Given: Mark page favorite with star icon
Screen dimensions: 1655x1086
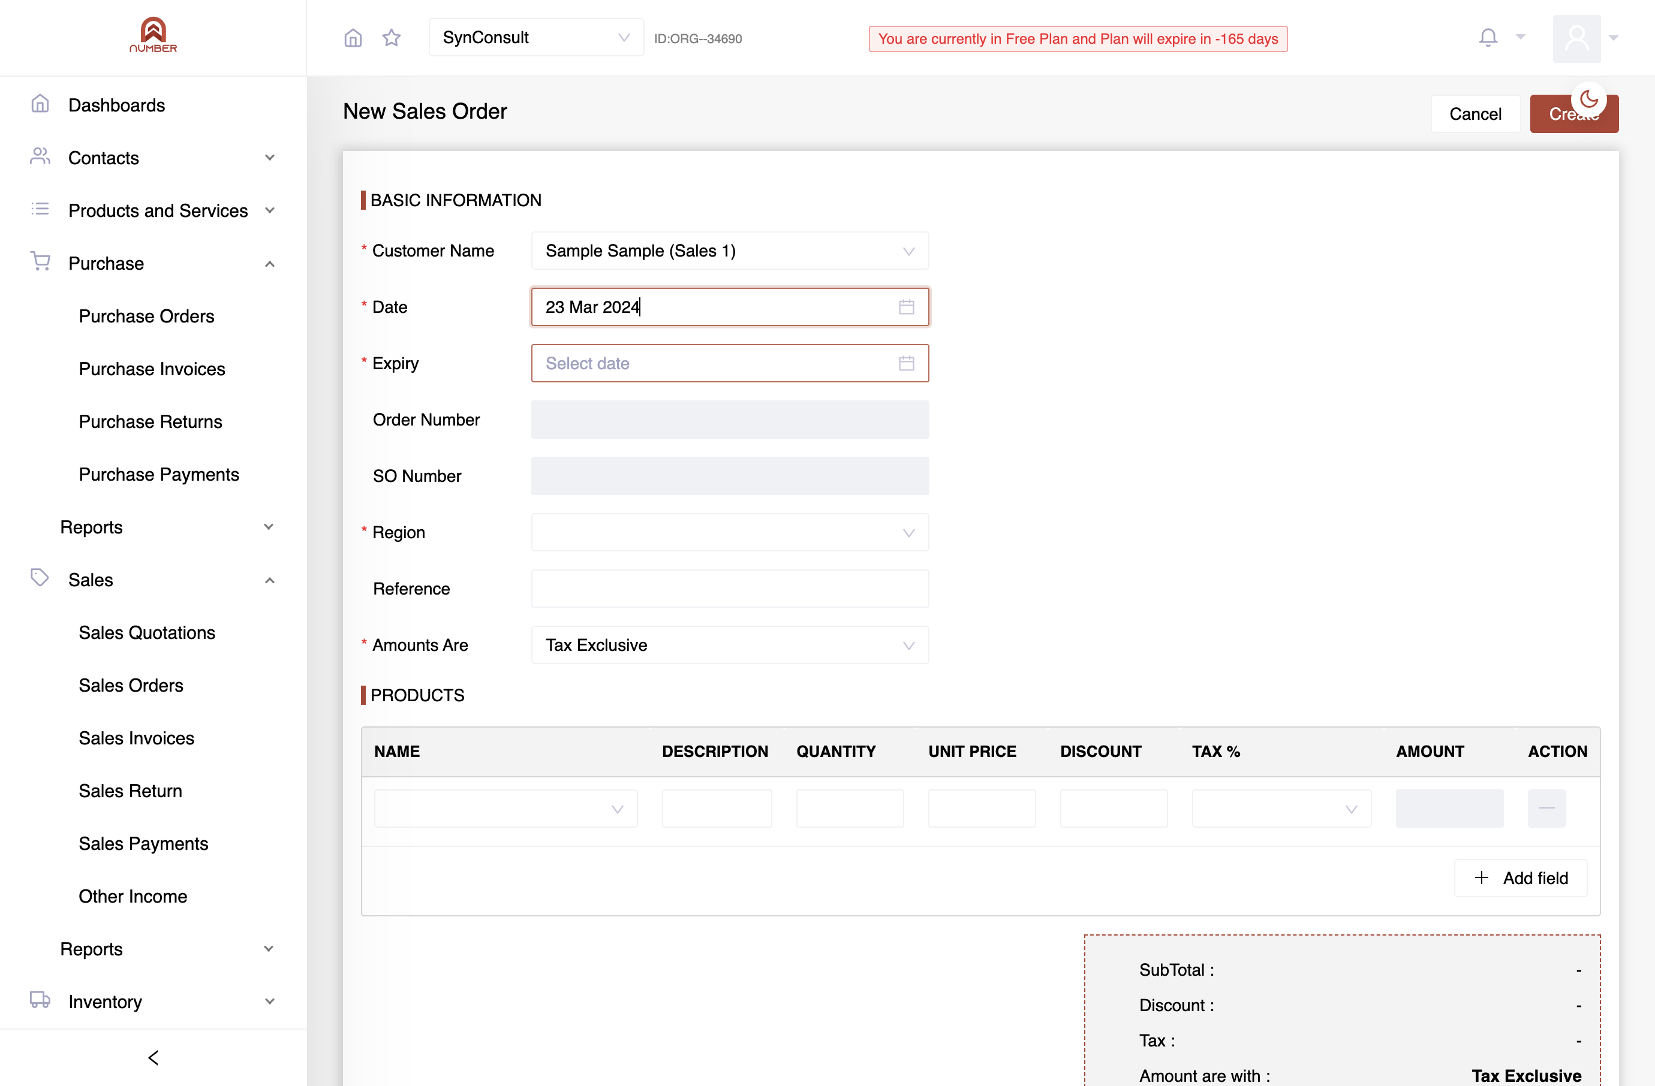Looking at the screenshot, I should (x=392, y=38).
